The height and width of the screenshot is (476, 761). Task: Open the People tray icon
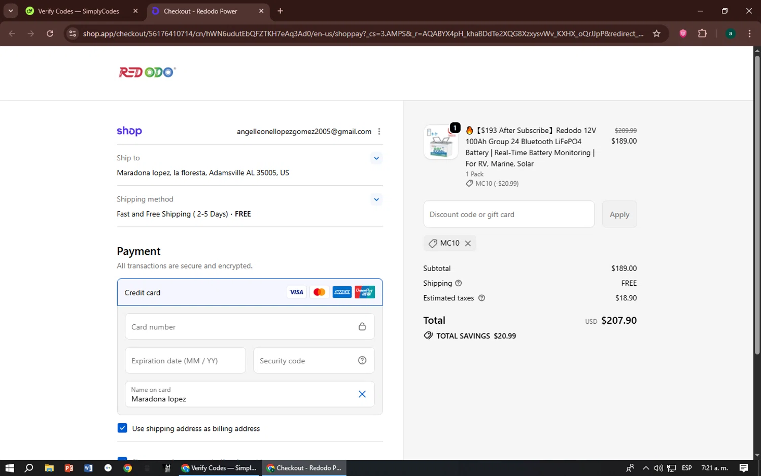pos(630,468)
